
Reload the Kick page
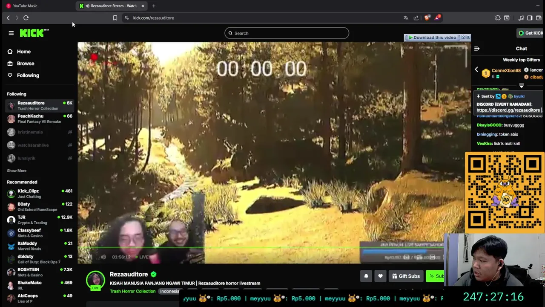click(26, 18)
